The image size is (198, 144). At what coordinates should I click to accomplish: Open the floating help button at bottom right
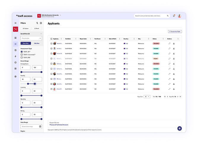click(179, 128)
